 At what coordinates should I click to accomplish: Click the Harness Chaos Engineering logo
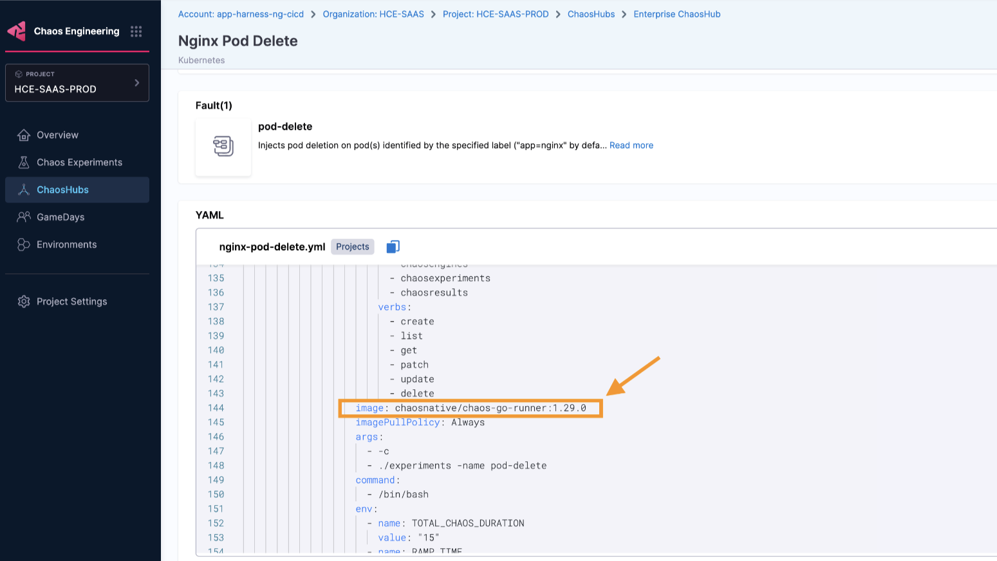coord(17,31)
